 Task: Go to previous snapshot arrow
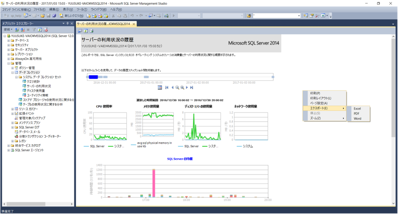172,87
